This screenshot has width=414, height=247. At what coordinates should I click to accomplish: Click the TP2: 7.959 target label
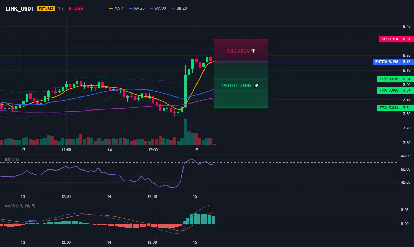(x=388, y=91)
